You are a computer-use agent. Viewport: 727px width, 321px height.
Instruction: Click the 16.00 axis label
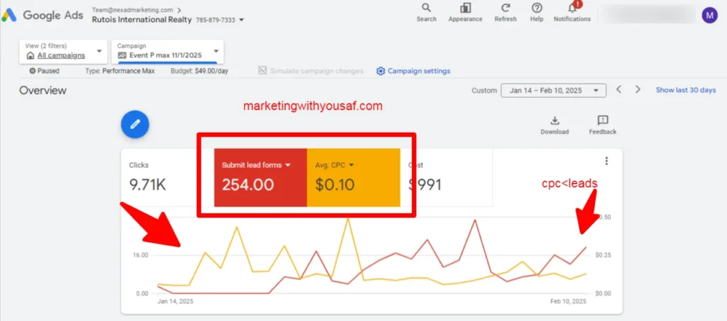[141, 255]
